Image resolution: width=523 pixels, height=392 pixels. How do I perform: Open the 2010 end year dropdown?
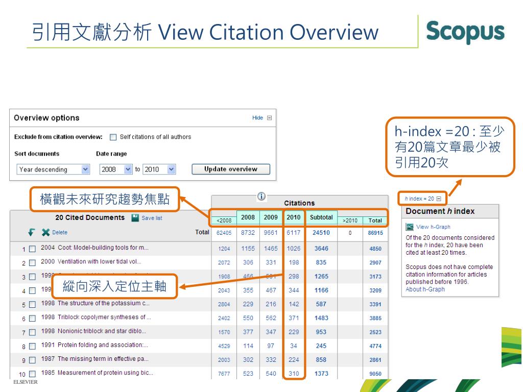pyautogui.click(x=159, y=169)
